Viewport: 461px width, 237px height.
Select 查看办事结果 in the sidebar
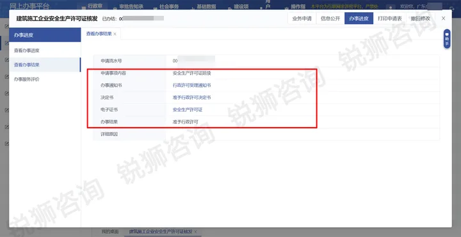tap(45, 65)
